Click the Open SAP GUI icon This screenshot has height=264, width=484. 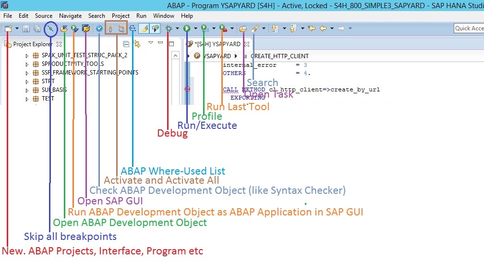point(86,29)
